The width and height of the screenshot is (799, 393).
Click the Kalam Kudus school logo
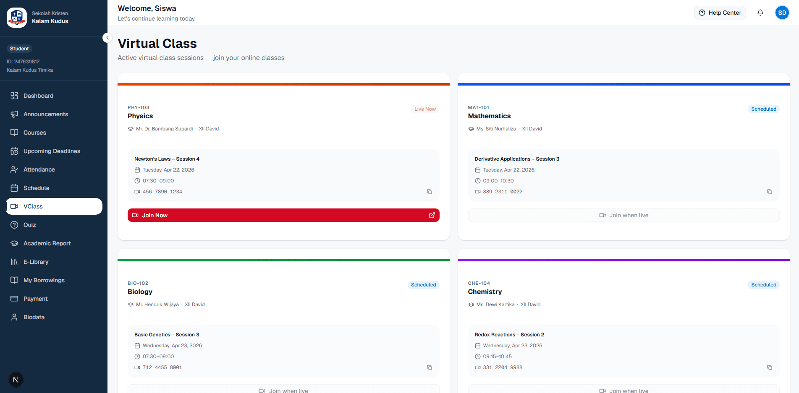[x=17, y=18]
